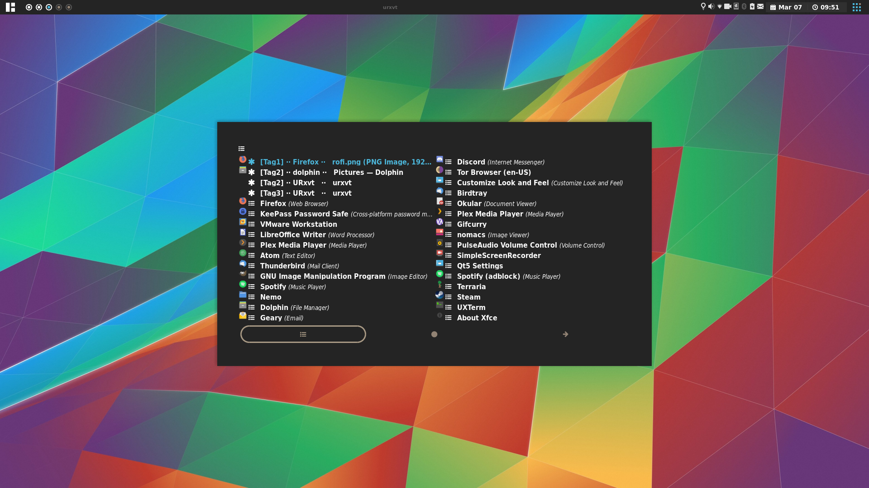The width and height of the screenshot is (869, 488).
Task: Click the right arrow mode switcher
Action: 565,334
